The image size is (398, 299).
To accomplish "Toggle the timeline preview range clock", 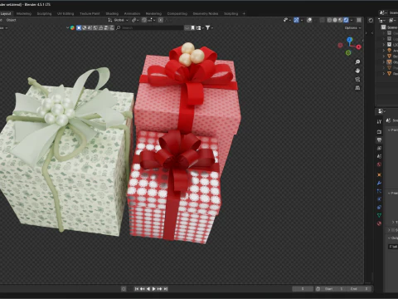I will 318,289.
